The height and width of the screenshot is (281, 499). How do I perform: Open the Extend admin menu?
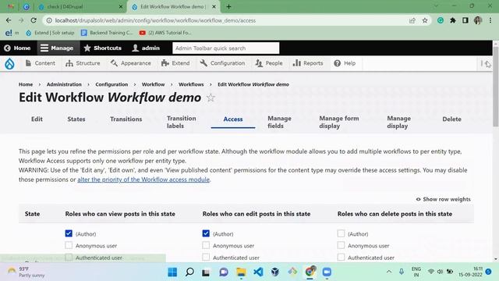(175, 63)
